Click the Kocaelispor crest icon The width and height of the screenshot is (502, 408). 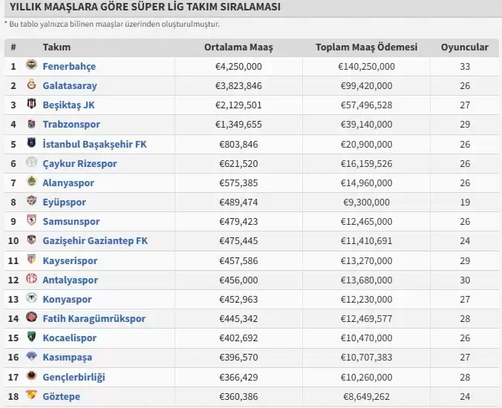pos(32,338)
